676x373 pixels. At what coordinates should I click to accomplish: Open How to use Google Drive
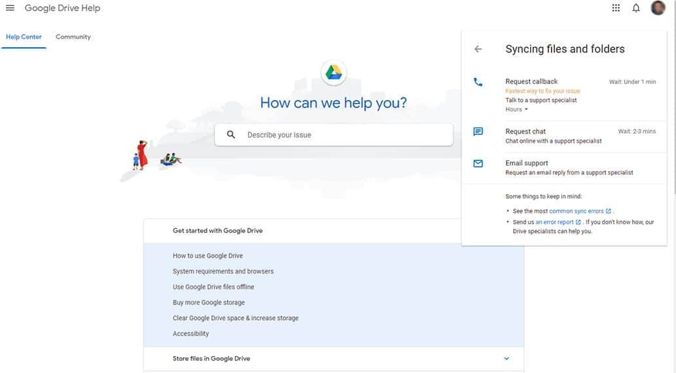[x=208, y=256]
